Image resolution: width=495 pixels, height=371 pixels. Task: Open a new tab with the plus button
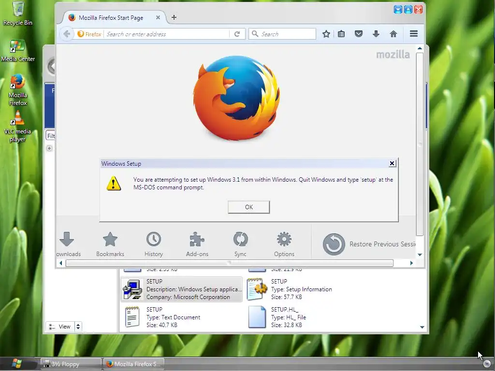174,17
